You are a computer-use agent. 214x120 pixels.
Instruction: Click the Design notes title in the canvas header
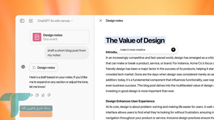click(x=114, y=21)
